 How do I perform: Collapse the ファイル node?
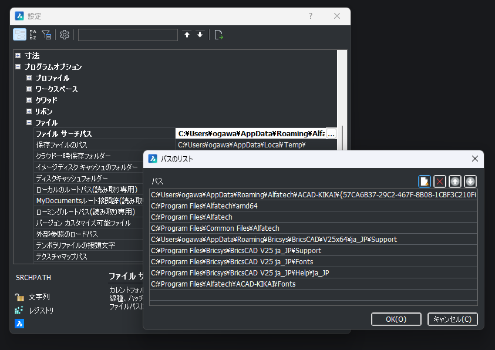29,123
